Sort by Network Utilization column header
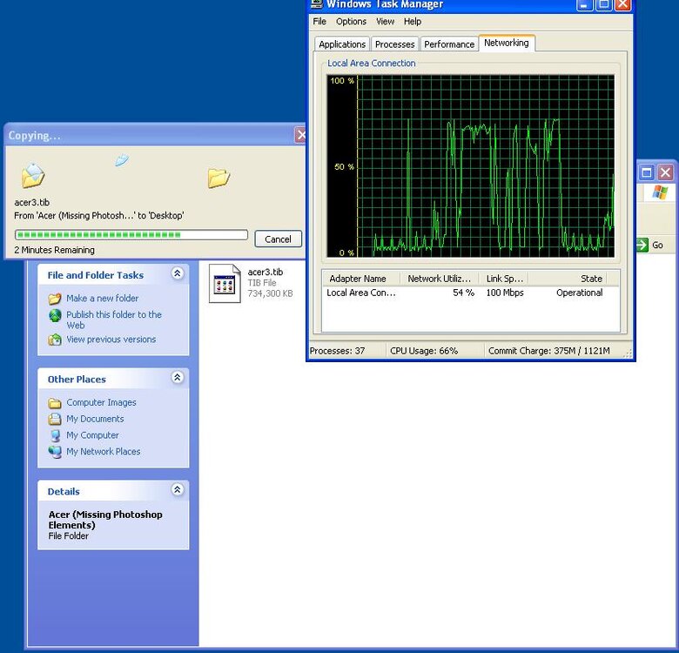679x653 pixels. coord(439,279)
